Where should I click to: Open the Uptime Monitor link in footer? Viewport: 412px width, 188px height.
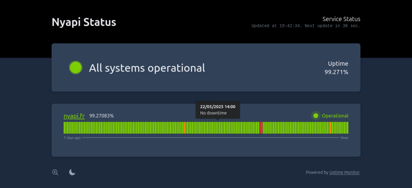[344, 173]
